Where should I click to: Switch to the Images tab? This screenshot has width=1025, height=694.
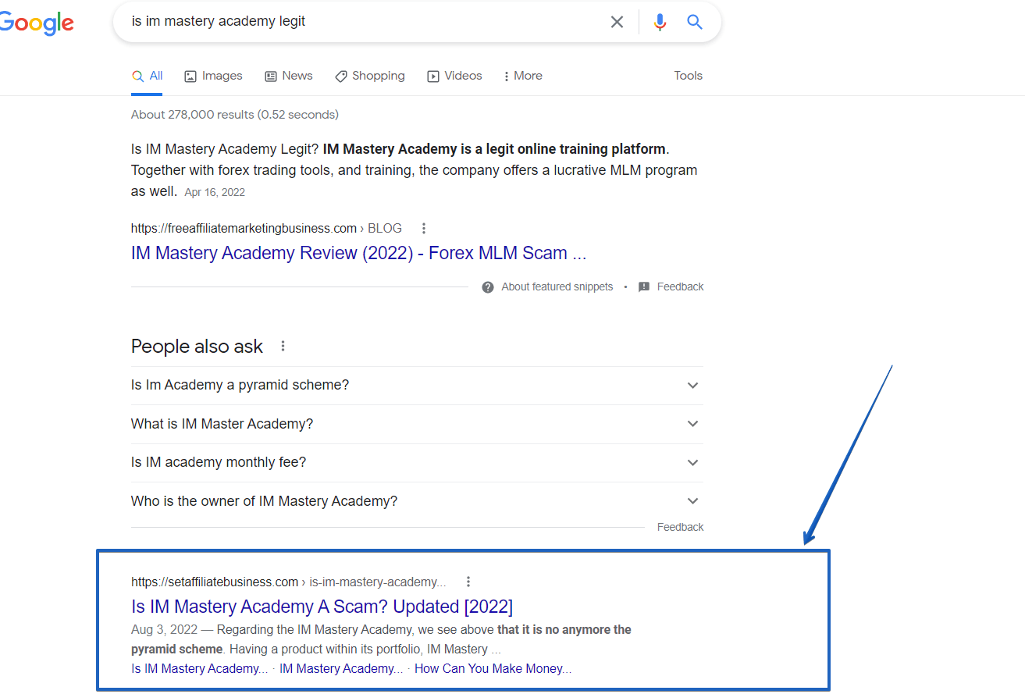coord(213,76)
